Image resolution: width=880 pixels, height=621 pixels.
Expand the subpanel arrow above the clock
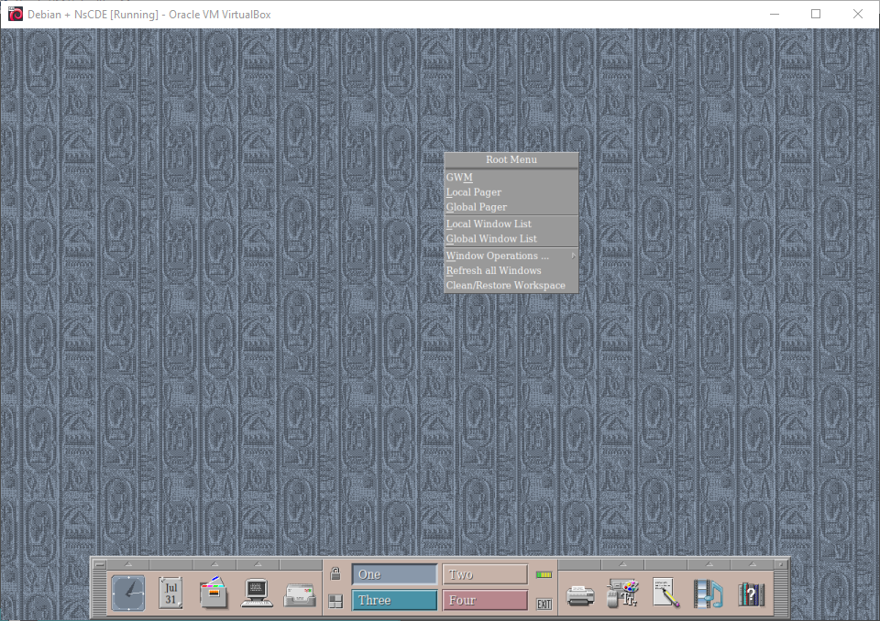(128, 564)
